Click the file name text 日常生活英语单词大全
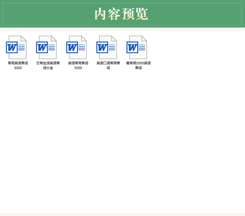 click(x=48, y=66)
